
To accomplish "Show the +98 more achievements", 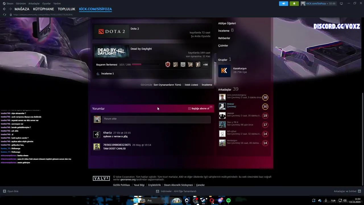I will click(x=205, y=65).
